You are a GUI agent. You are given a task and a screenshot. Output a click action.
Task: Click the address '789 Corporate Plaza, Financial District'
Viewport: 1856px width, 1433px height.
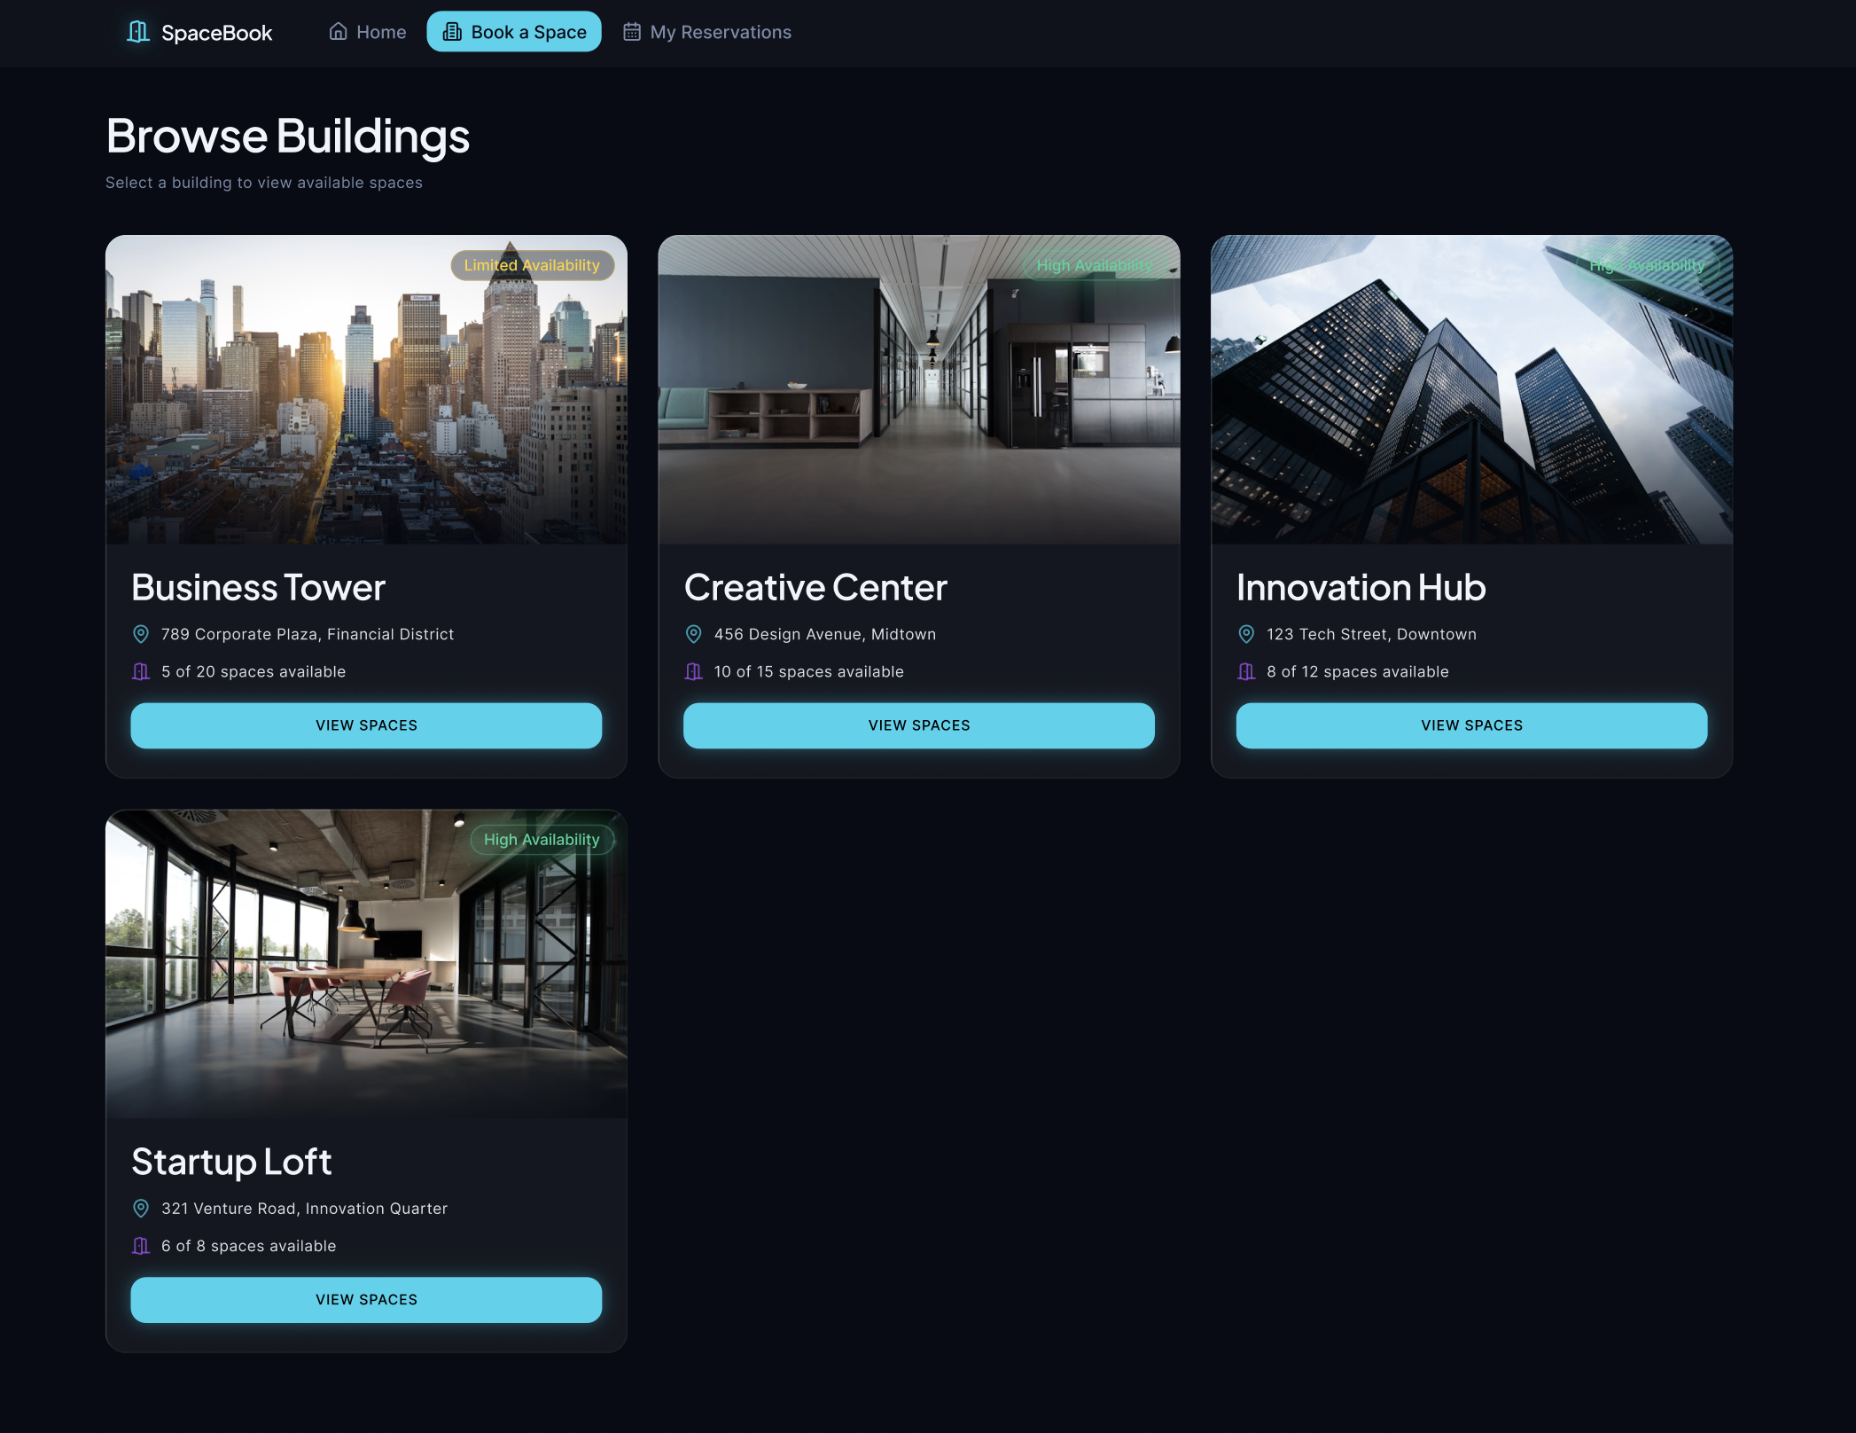pyautogui.click(x=308, y=634)
